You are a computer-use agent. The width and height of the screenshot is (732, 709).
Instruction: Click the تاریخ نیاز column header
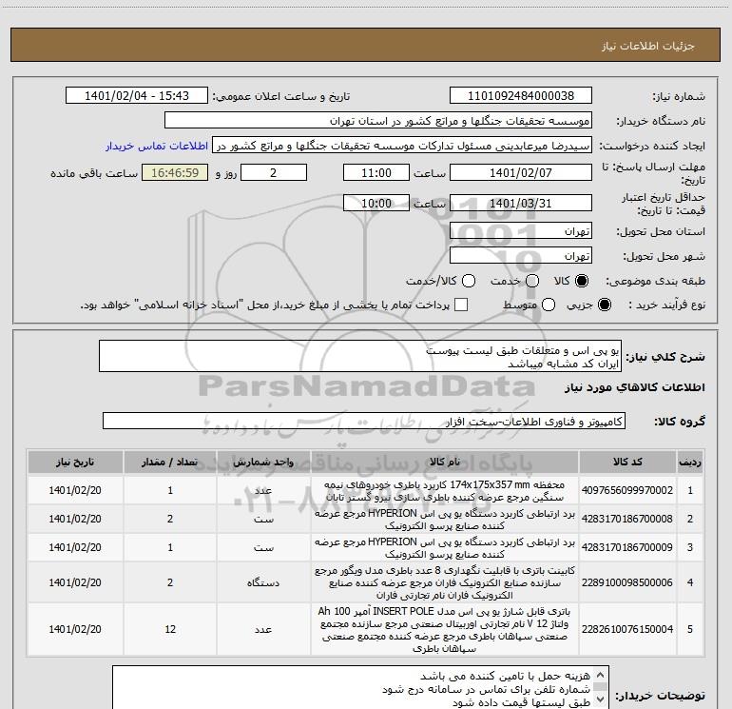click(x=75, y=463)
